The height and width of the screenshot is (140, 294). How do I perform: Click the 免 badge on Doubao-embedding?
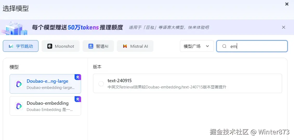point(78,99)
